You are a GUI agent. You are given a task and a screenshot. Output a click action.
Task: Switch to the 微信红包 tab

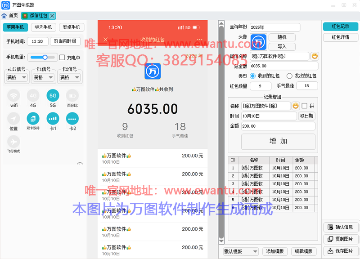click(38, 16)
